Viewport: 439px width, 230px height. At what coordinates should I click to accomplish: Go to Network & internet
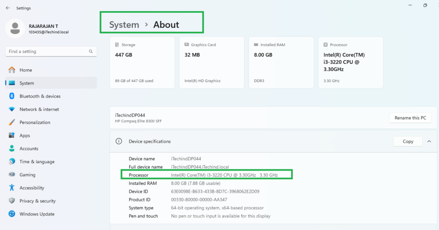tap(51, 109)
